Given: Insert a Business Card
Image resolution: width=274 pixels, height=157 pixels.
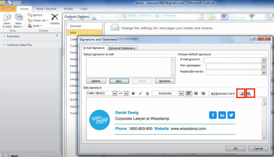Looking at the screenshot, I should point(223,94).
